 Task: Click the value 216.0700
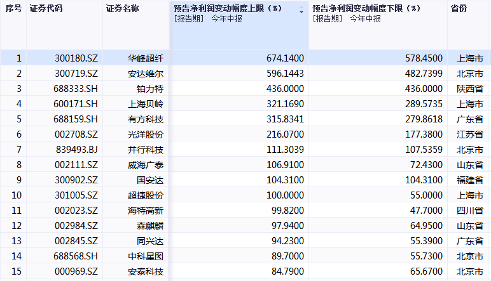(285, 134)
